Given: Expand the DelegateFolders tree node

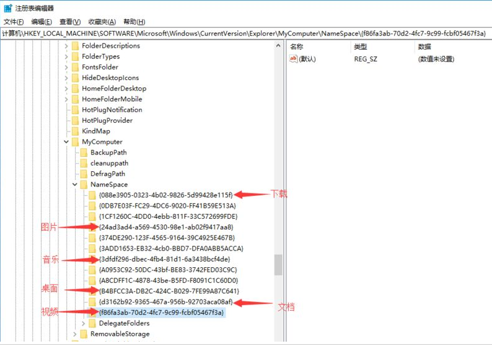Looking at the screenshot, I should pyautogui.click(x=84, y=323).
